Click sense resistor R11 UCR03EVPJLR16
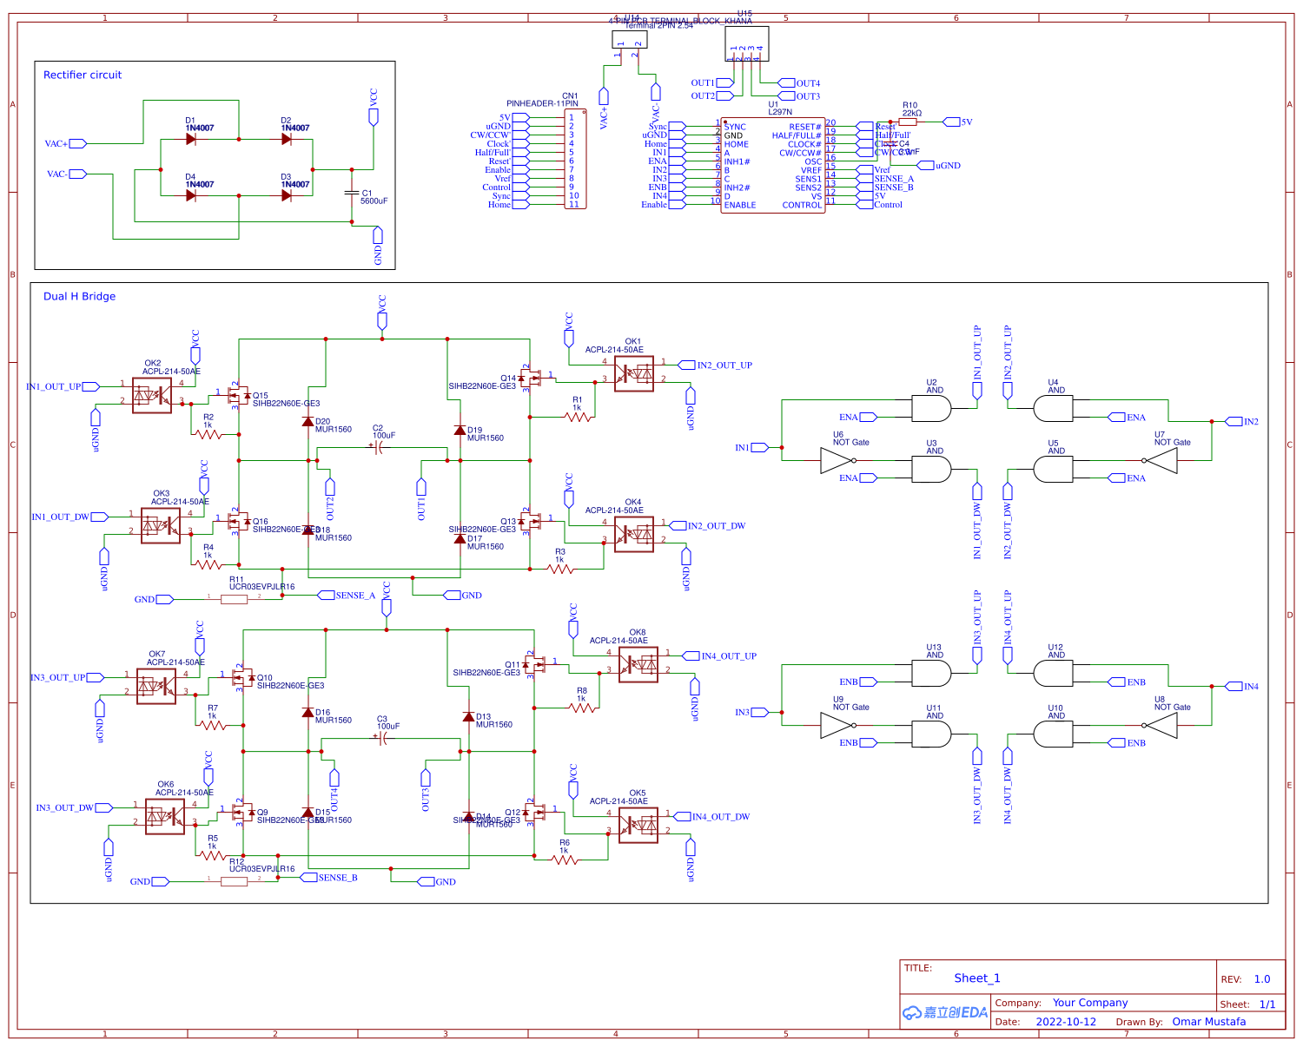This screenshot has width=1303, height=1047. tap(233, 598)
